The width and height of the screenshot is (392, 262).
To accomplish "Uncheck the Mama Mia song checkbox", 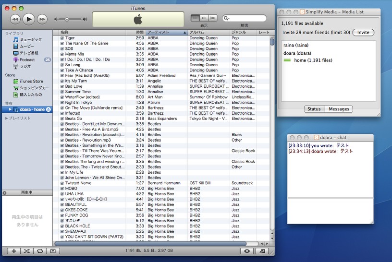I will click(x=62, y=54).
